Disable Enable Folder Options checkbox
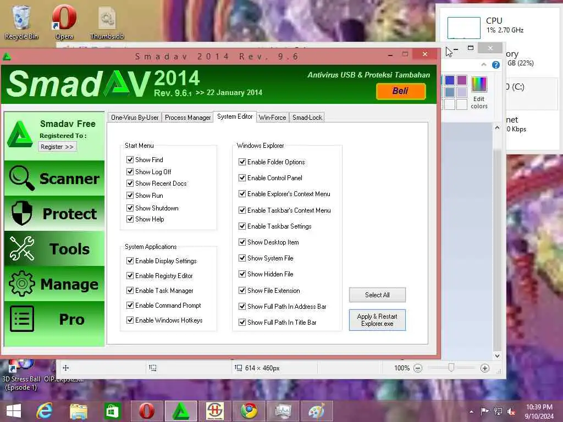The image size is (563, 422). (x=242, y=162)
